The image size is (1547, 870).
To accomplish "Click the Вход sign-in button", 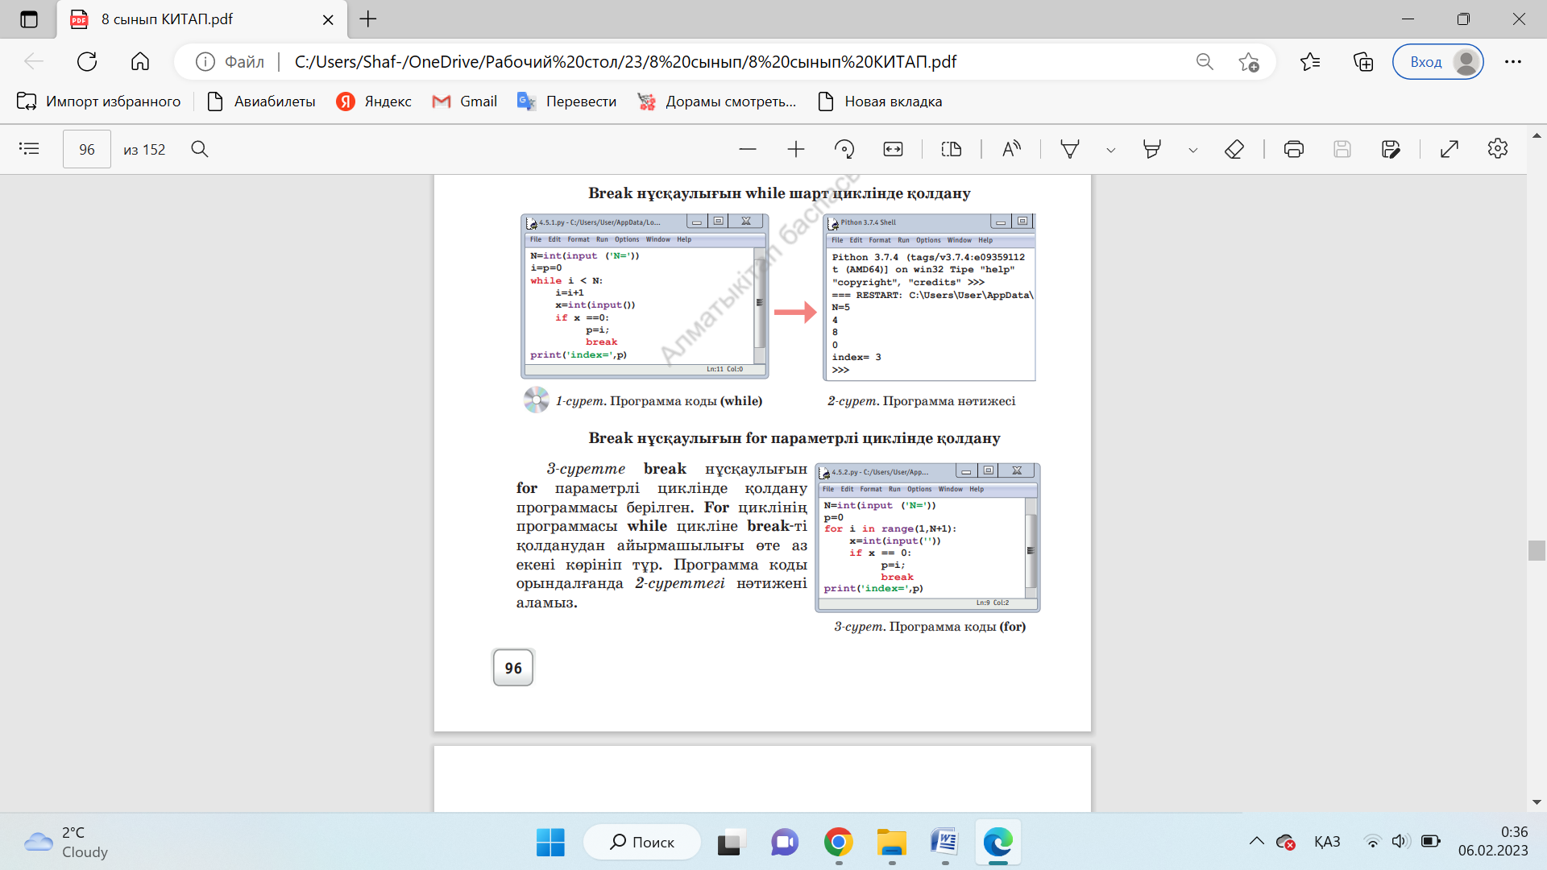I will [x=1437, y=62].
